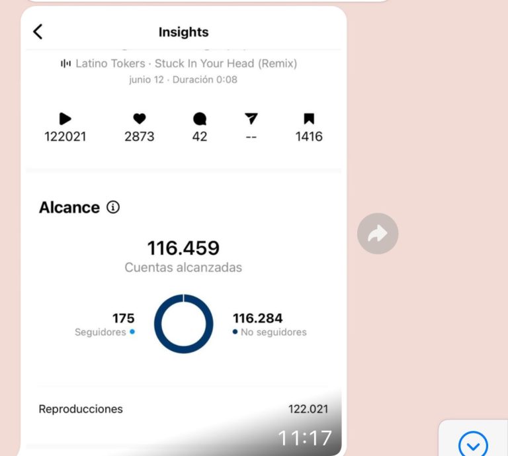Tap the heart likes icon
The height and width of the screenshot is (456, 508).
[139, 119]
